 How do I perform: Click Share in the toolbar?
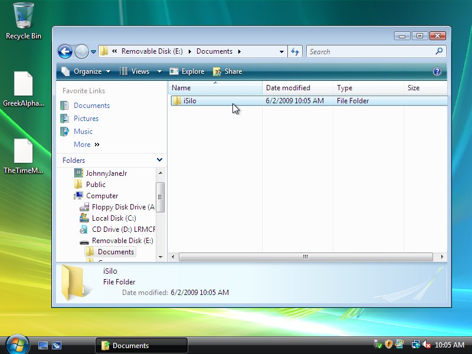coord(228,71)
